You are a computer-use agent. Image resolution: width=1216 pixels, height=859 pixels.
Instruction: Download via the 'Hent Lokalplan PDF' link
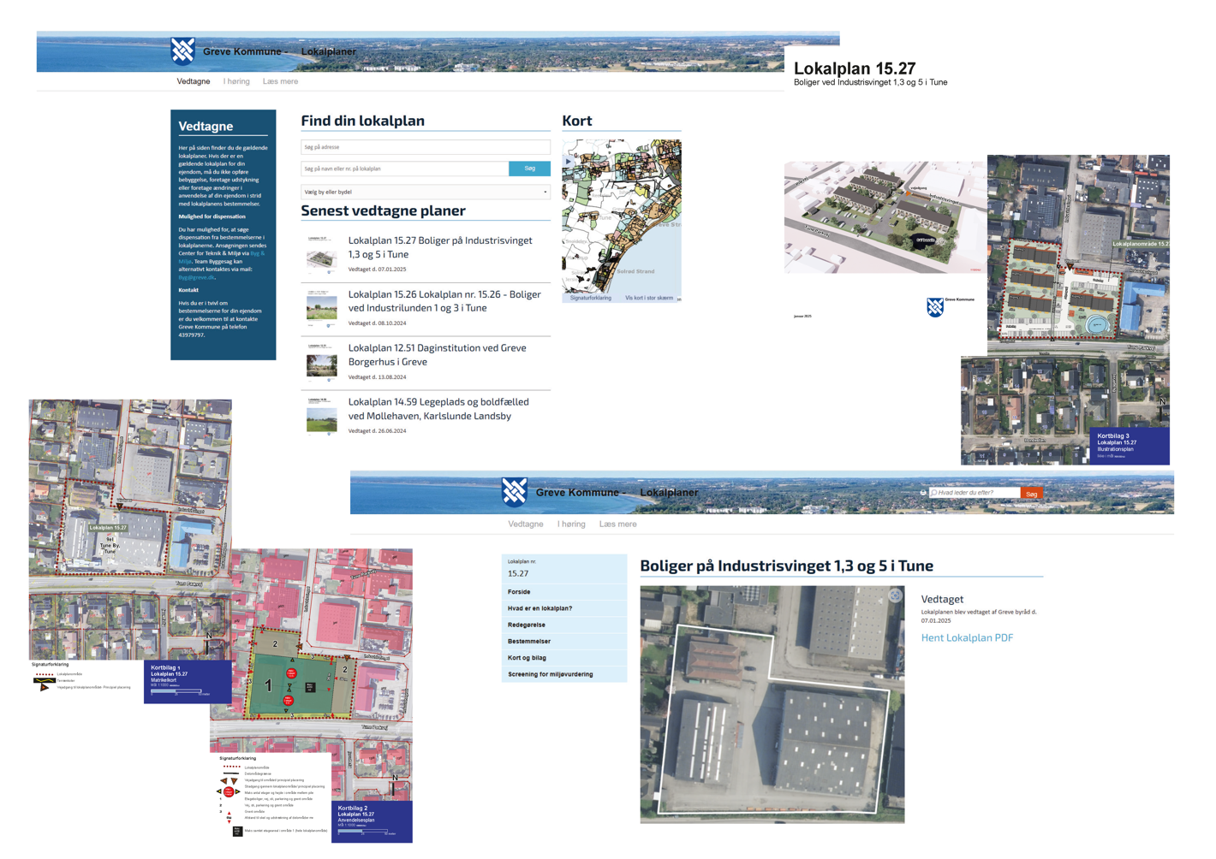967,637
